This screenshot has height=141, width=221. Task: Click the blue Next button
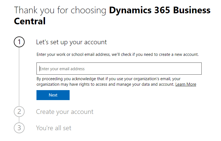(x=53, y=95)
